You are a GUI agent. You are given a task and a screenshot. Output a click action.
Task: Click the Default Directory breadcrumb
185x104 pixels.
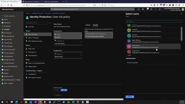(37, 13)
